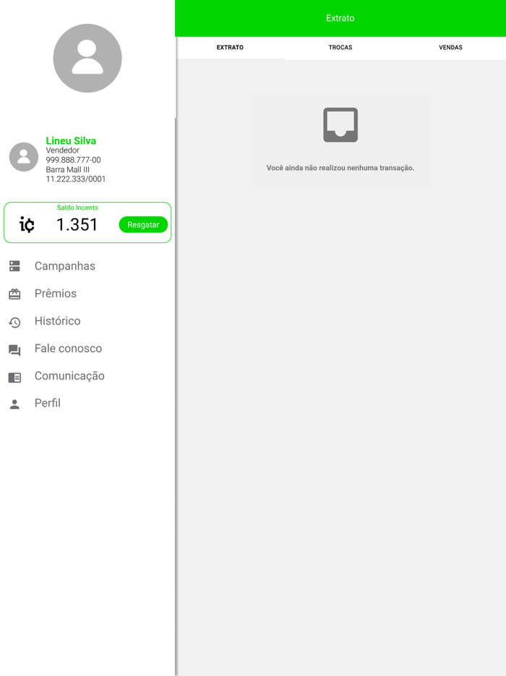Click the Resgatar button
The image size is (506, 676).
click(143, 224)
